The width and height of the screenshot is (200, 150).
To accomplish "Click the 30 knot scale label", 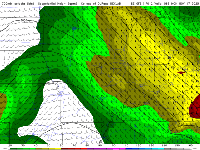I will tap(23, 145).
